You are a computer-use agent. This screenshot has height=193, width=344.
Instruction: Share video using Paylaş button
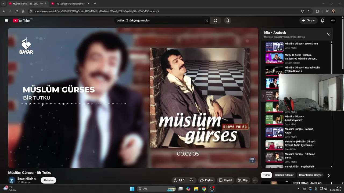click(206, 180)
